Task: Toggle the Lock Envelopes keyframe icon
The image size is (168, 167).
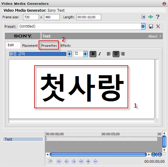Action: 50,161
